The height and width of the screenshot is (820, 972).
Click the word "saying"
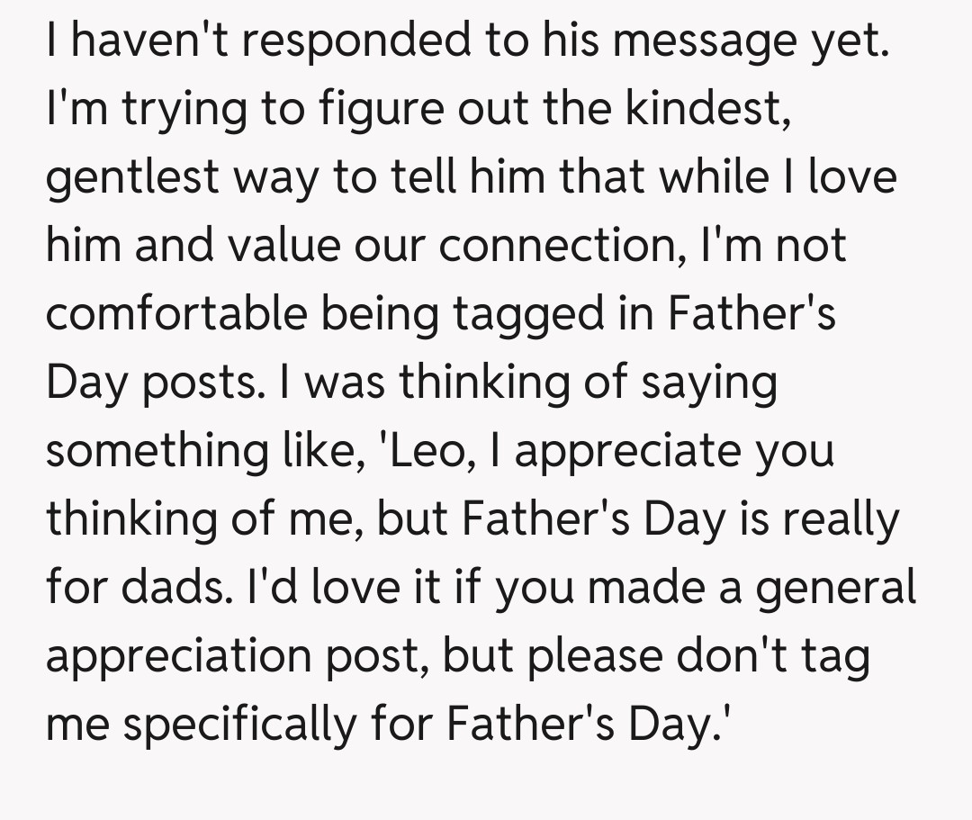point(708,384)
